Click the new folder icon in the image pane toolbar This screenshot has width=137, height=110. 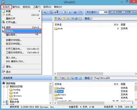coord(63,19)
